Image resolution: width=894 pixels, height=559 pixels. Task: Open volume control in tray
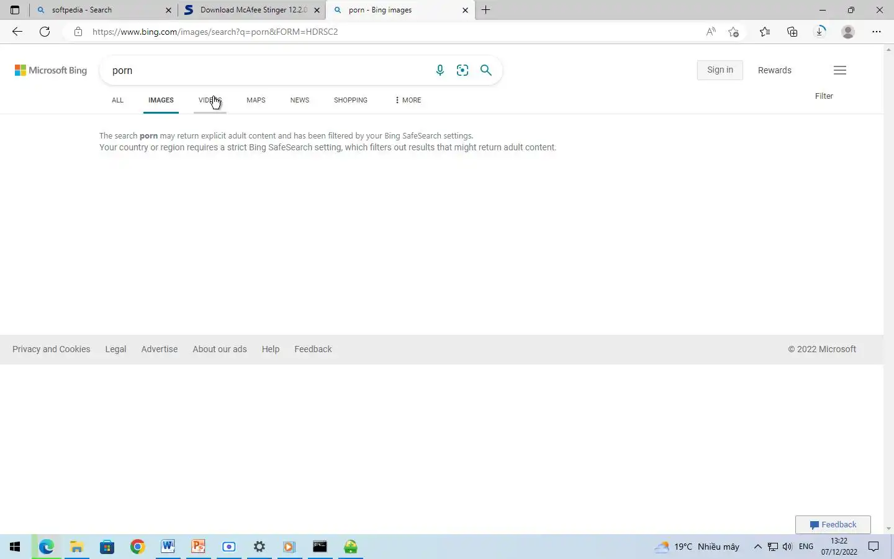point(787,547)
